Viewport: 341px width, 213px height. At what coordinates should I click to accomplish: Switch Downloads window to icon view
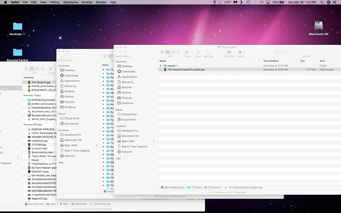click(x=26, y=69)
